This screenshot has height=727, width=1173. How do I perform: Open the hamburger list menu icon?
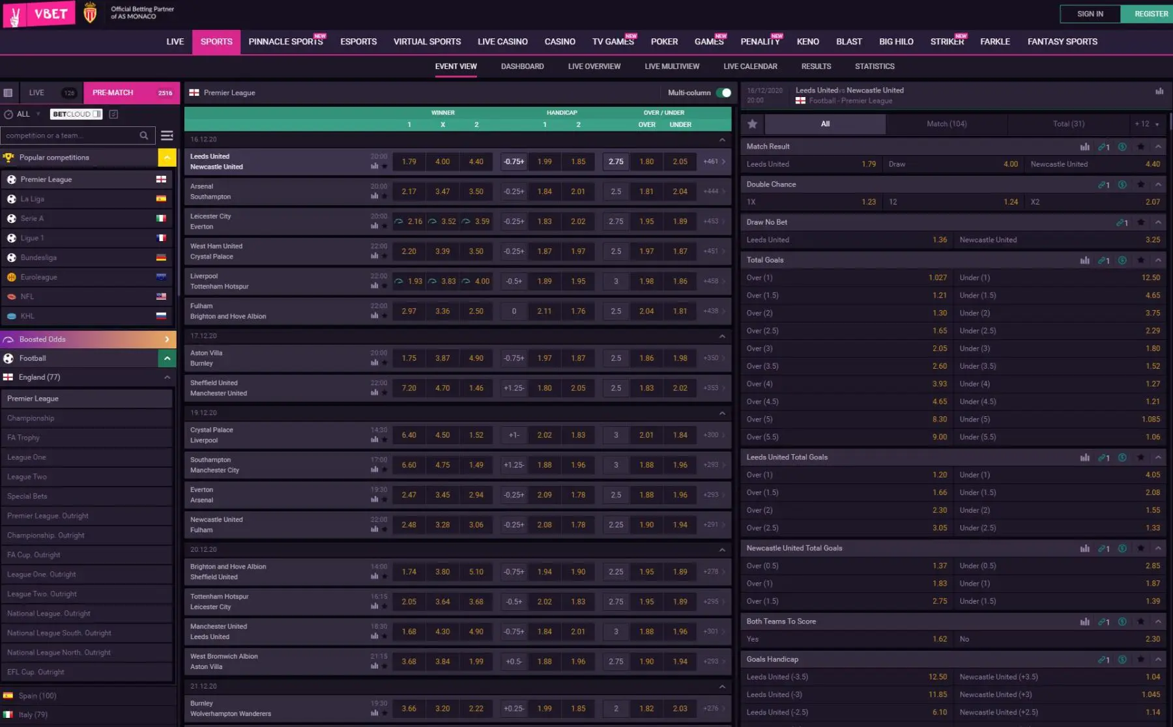(167, 135)
